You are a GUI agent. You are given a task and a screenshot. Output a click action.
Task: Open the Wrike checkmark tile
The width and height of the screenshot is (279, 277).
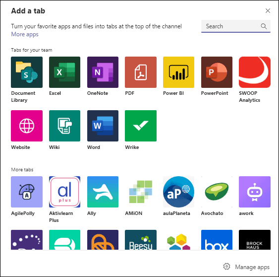click(x=141, y=126)
